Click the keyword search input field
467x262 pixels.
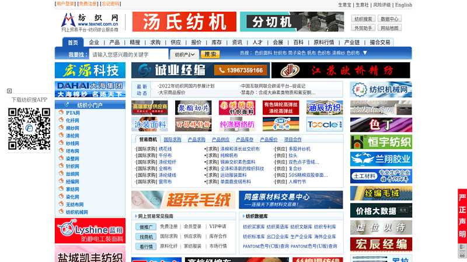pyautogui.click(x=128, y=54)
